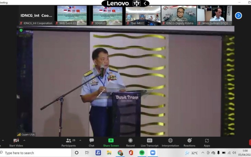Open Microsoft Office from the taskbar

[131, 153]
